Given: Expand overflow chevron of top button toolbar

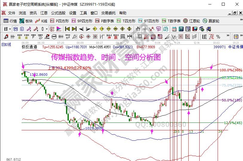Looking at the screenshot, I should [241, 20].
